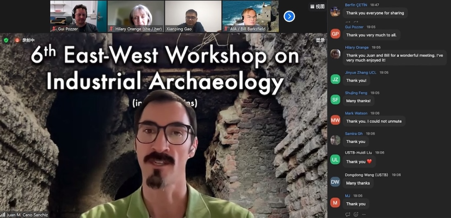Click Berfin ÇETİN's chat avatar
The image size is (451, 218).
[x=335, y=12]
